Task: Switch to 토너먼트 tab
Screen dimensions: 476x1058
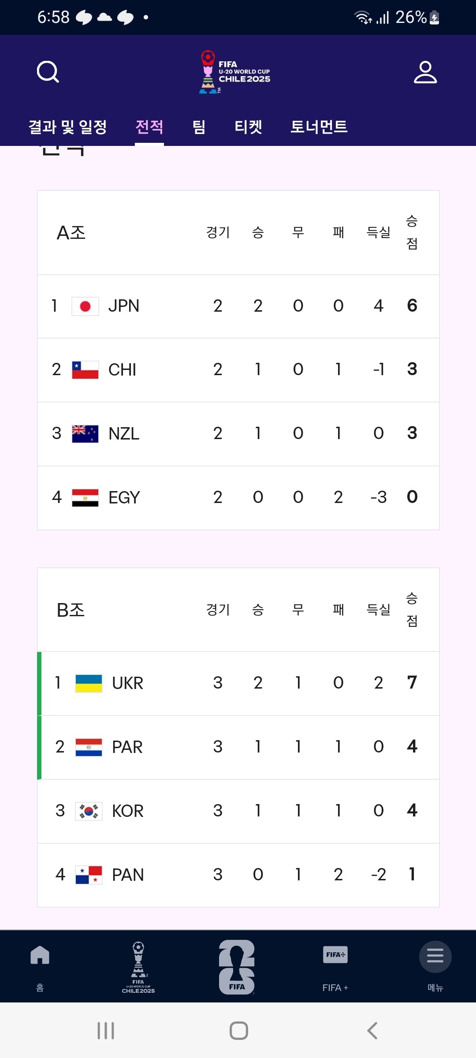Action: 319,127
